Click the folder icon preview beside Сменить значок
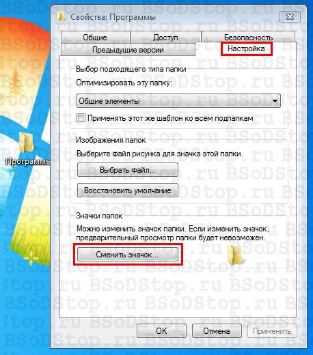The height and width of the screenshot is (355, 313). pyautogui.click(x=236, y=255)
